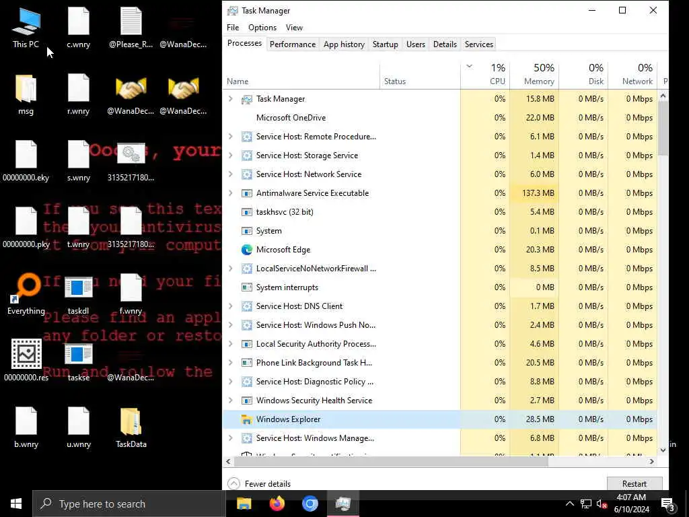Expand Service Host: DNS Client row
Screen dimensions: 689x517
tap(231, 306)
